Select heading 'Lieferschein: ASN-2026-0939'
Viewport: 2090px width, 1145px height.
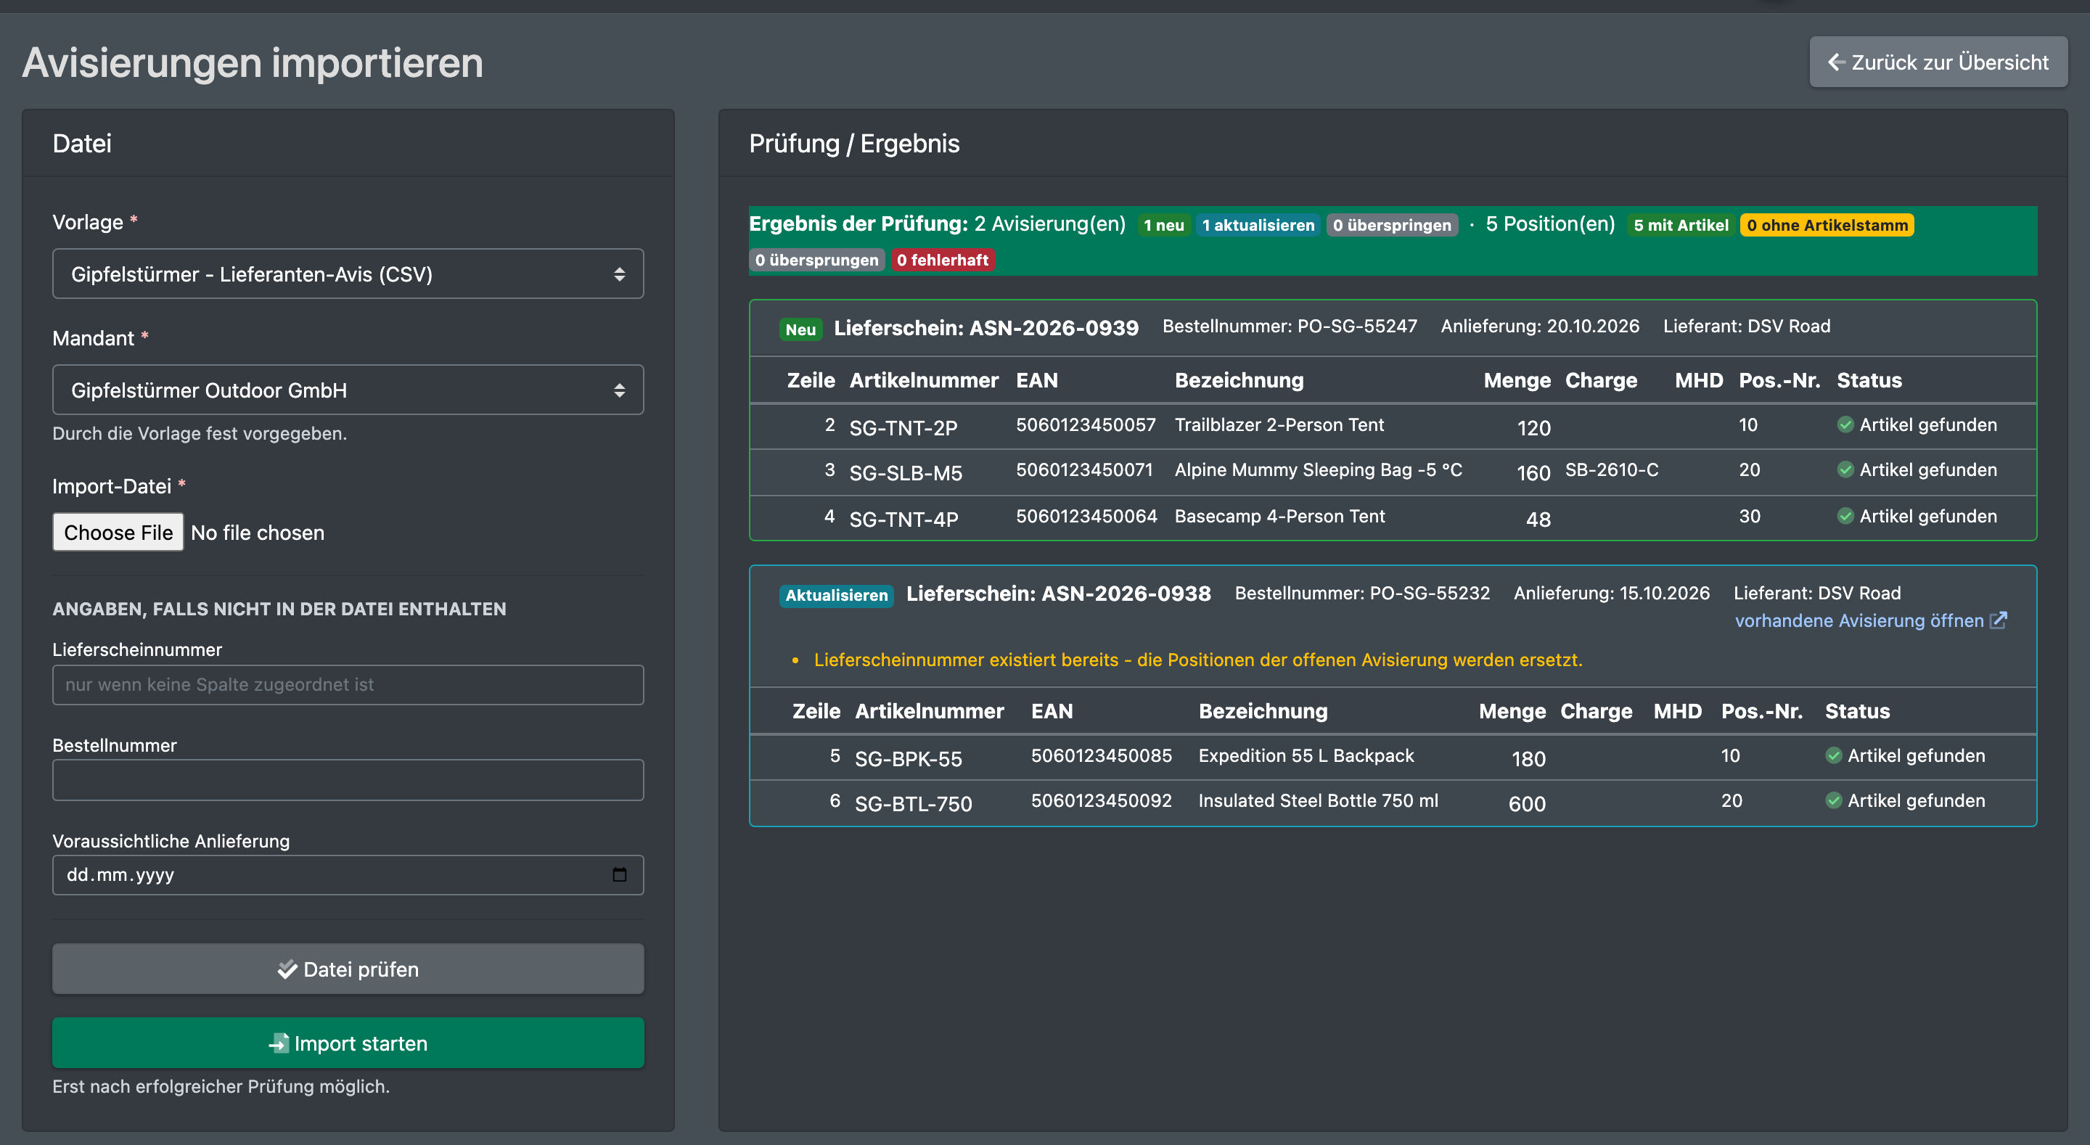987,328
